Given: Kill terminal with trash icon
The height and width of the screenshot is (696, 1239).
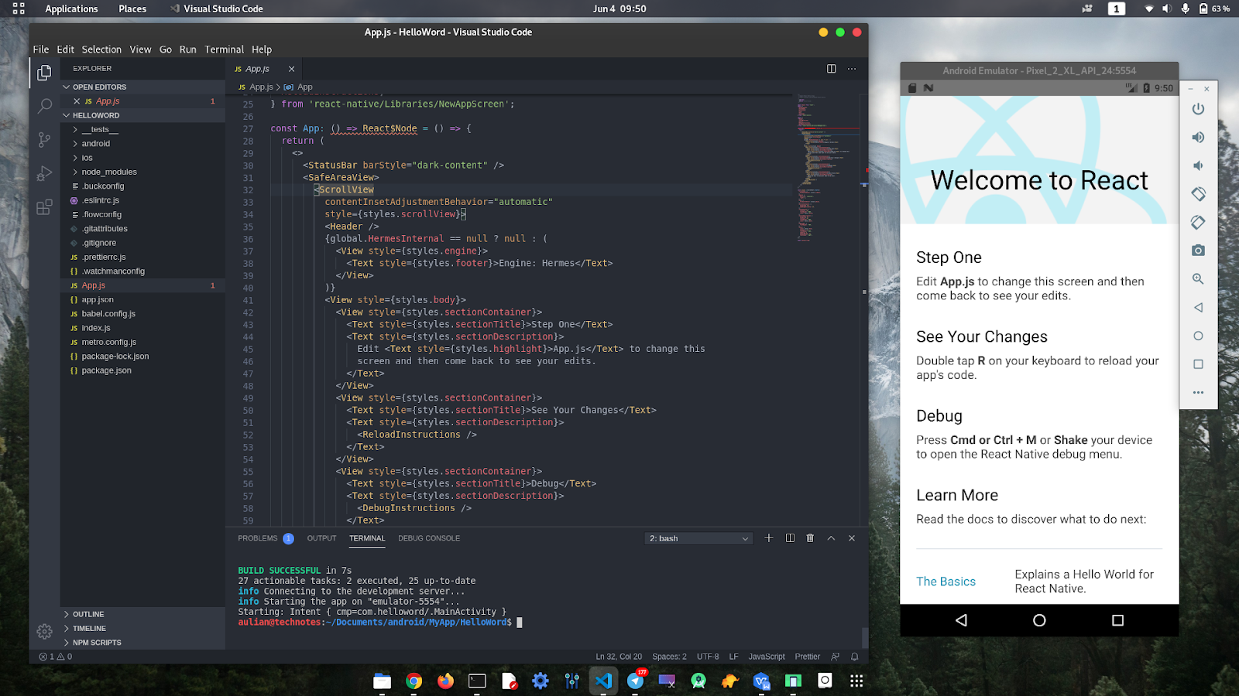Looking at the screenshot, I should pos(810,538).
